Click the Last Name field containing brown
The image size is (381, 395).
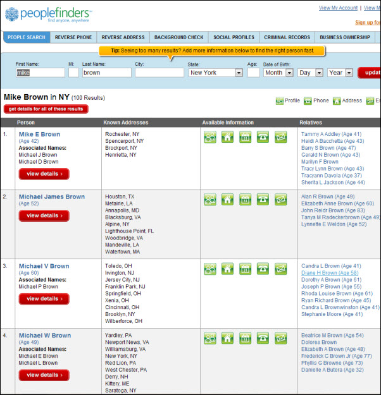pyautogui.click(x=107, y=73)
